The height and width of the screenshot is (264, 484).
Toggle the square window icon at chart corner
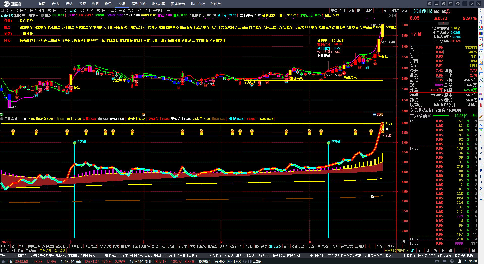click(394, 15)
